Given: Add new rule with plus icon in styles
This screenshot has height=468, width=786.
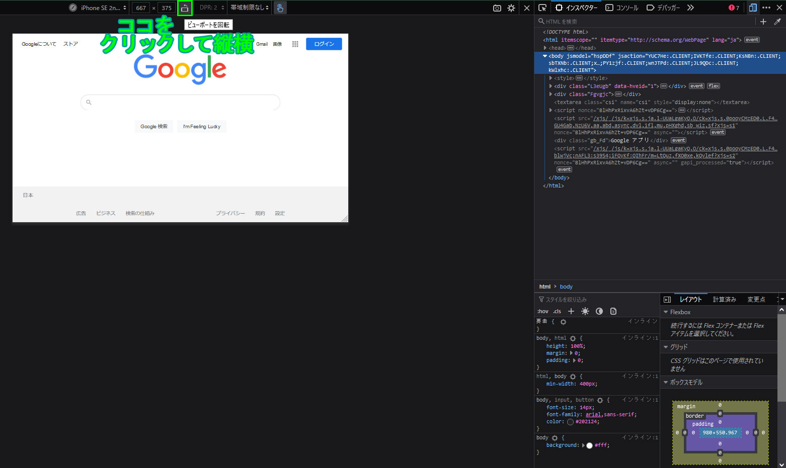Looking at the screenshot, I should [x=571, y=311].
